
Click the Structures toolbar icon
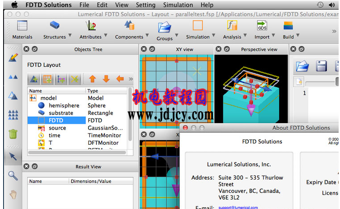[55, 25]
